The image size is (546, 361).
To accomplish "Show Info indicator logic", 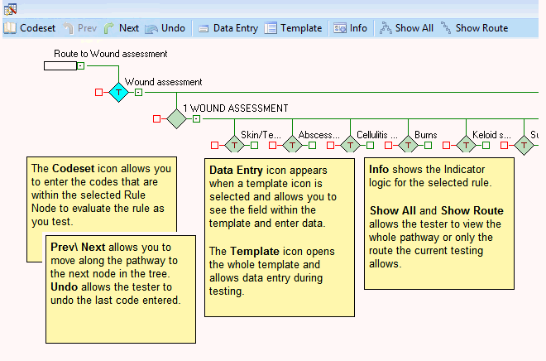I will pos(350,28).
